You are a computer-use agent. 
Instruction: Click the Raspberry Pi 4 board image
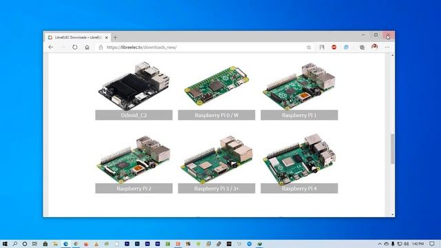click(x=299, y=159)
